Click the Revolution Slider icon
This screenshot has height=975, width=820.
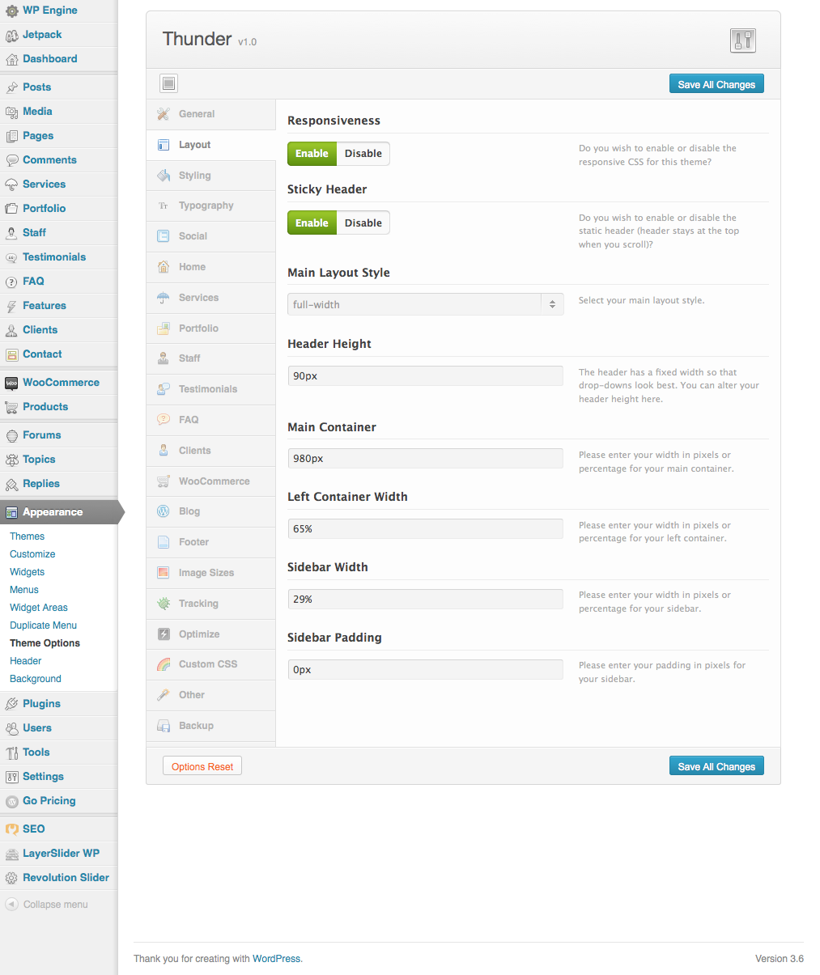tap(11, 878)
